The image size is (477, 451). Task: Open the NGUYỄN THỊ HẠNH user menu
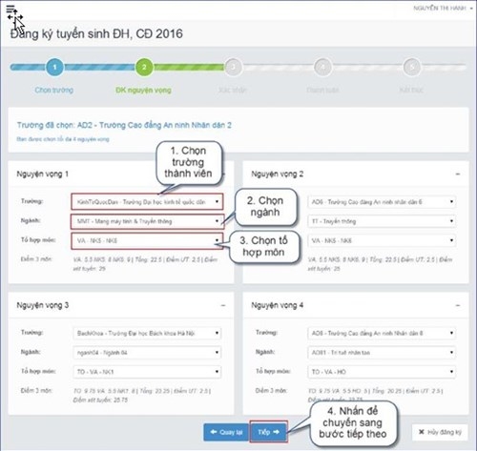click(x=443, y=9)
